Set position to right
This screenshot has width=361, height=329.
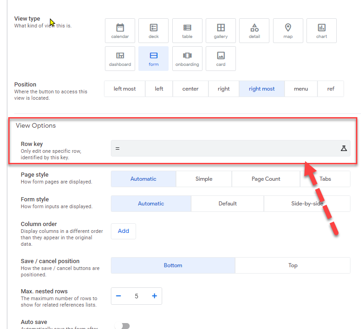(x=224, y=89)
